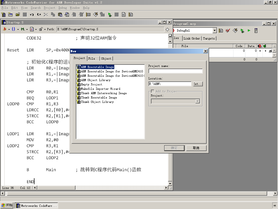Select Empty Project in project list
This screenshot has height=209, width=278.
pyautogui.click(x=91, y=85)
